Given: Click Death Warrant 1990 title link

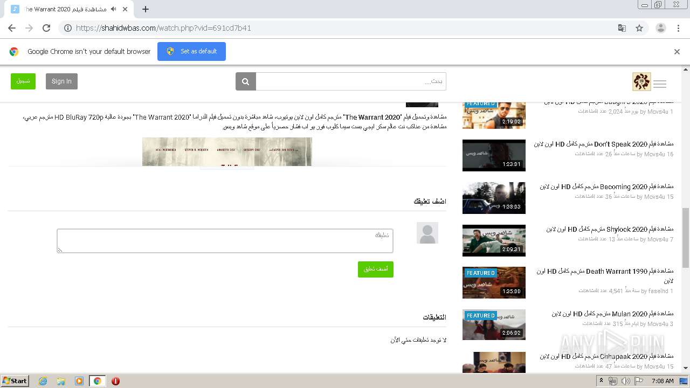Looking at the screenshot, I should (605, 276).
